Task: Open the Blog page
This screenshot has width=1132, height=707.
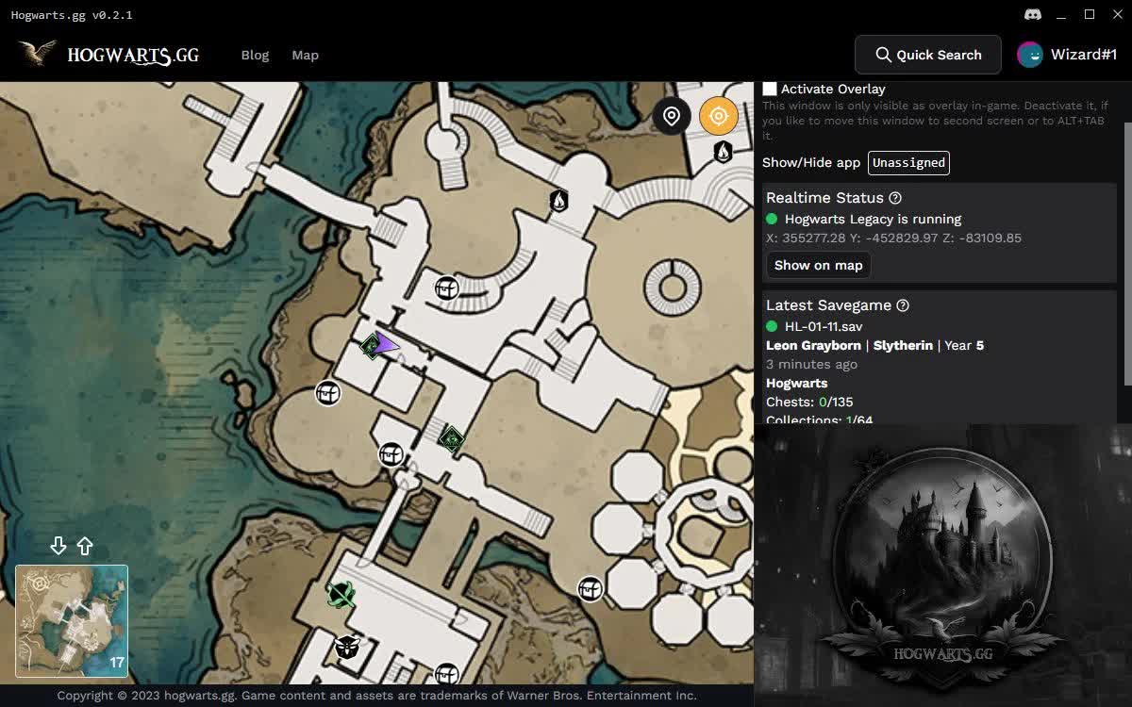Action: [x=255, y=55]
